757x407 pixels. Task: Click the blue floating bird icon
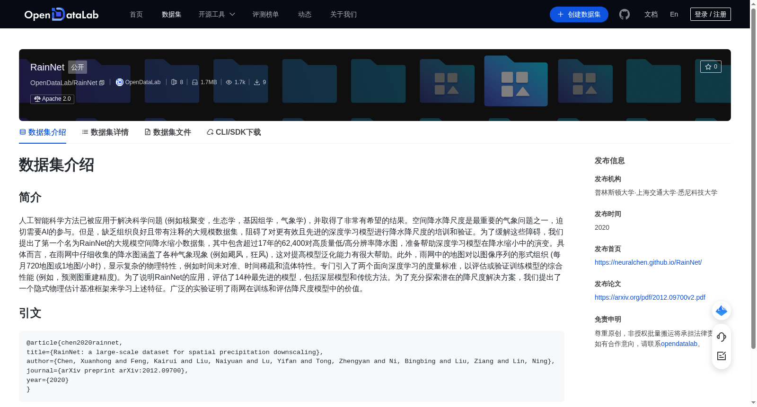[722, 311]
